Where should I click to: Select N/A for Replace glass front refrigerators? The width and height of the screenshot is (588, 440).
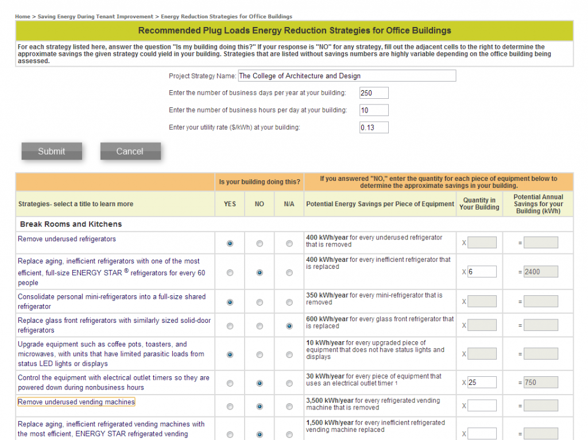(289, 326)
